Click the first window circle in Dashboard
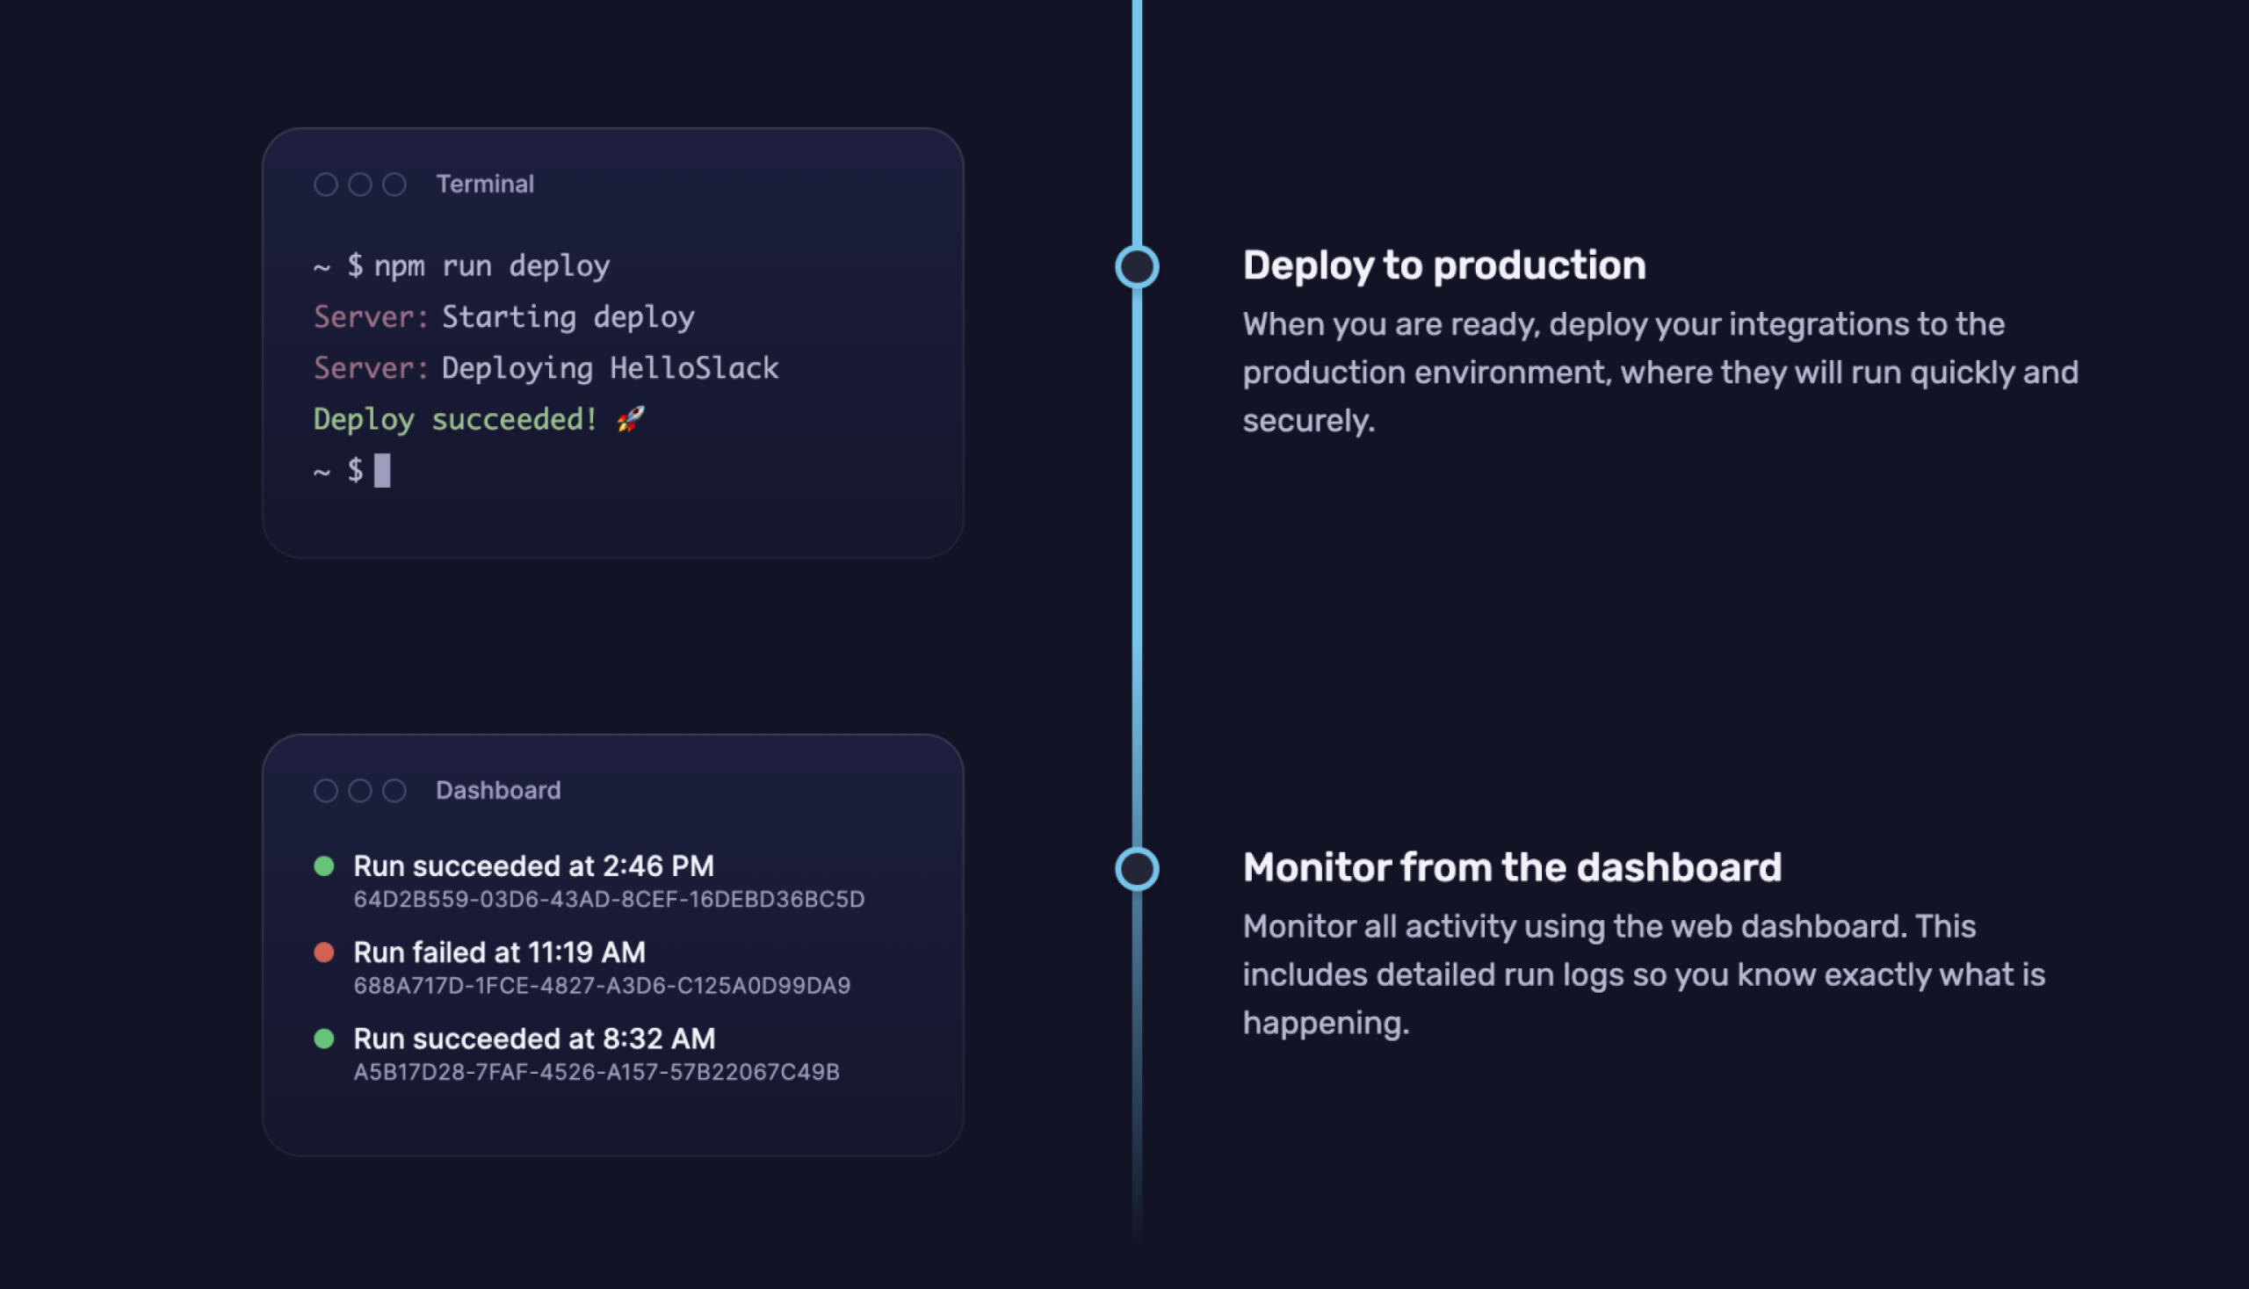The width and height of the screenshot is (2249, 1289). [x=326, y=791]
